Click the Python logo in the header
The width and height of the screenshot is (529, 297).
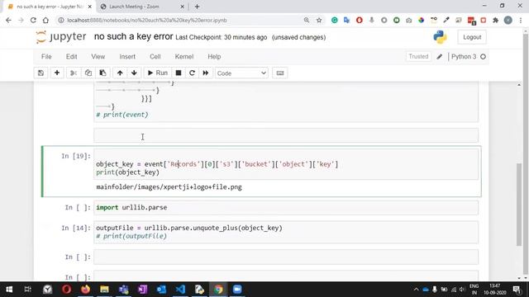tap(441, 37)
